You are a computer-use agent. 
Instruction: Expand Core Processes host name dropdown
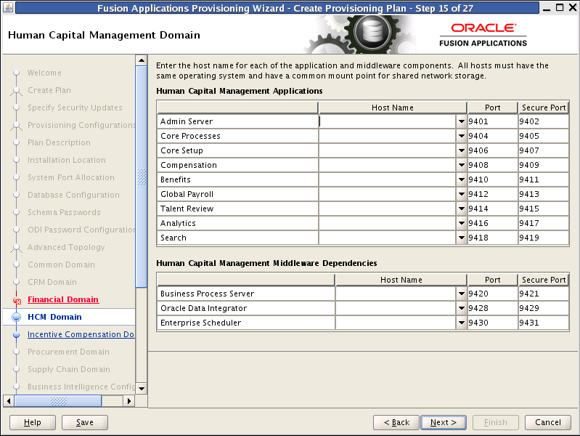[x=461, y=136]
